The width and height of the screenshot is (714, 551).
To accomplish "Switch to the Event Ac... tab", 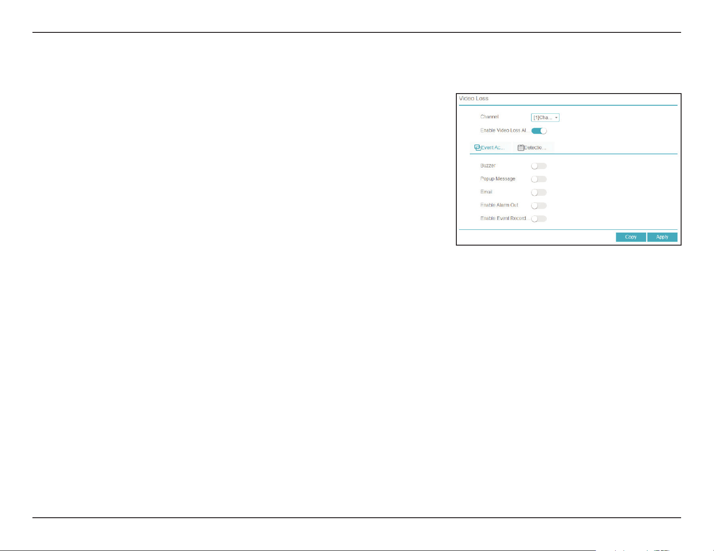I will point(490,148).
